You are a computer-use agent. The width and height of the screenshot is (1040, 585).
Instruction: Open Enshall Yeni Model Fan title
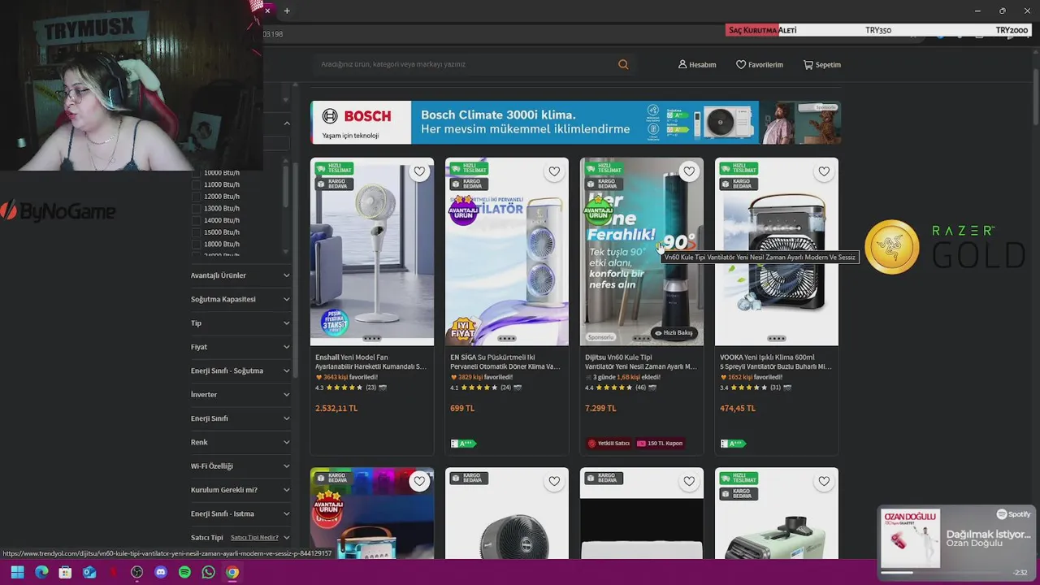[370, 362]
